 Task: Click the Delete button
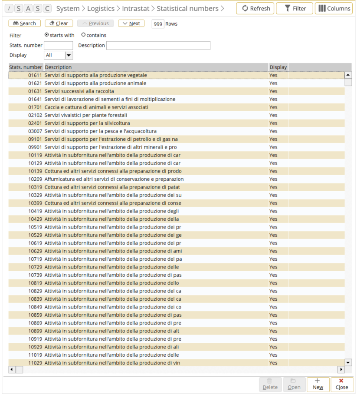coord(270,385)
